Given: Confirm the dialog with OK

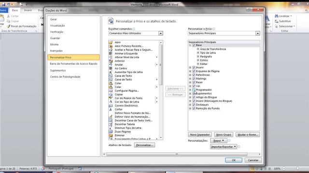Looking at the screenshot, I should click(x=234, y=160).
